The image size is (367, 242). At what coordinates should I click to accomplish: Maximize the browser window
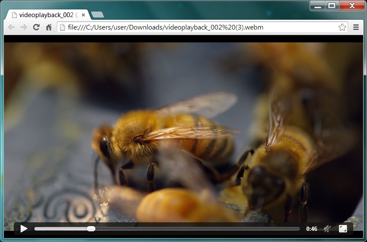[x=332, y=6]
